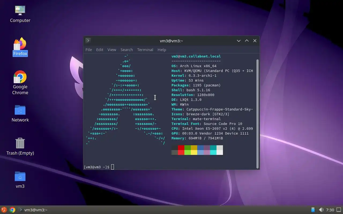343x214 pixels.
Task: Select the vm3 home folder icon
Action: coord(20,180)
